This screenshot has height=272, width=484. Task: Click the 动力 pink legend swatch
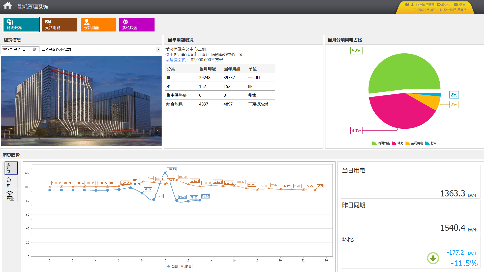point(394,143)
